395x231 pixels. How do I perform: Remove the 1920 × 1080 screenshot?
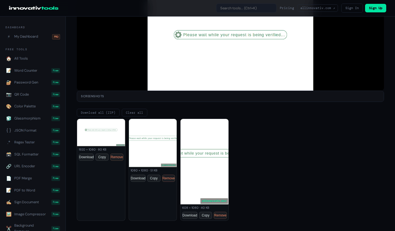[x=117, y=157]
